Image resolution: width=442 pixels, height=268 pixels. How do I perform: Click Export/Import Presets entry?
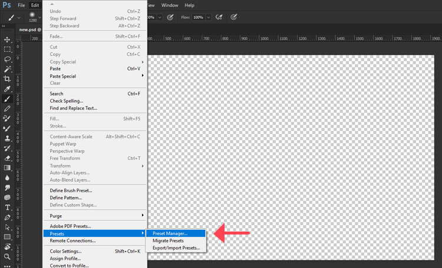[x=176, y=248]
